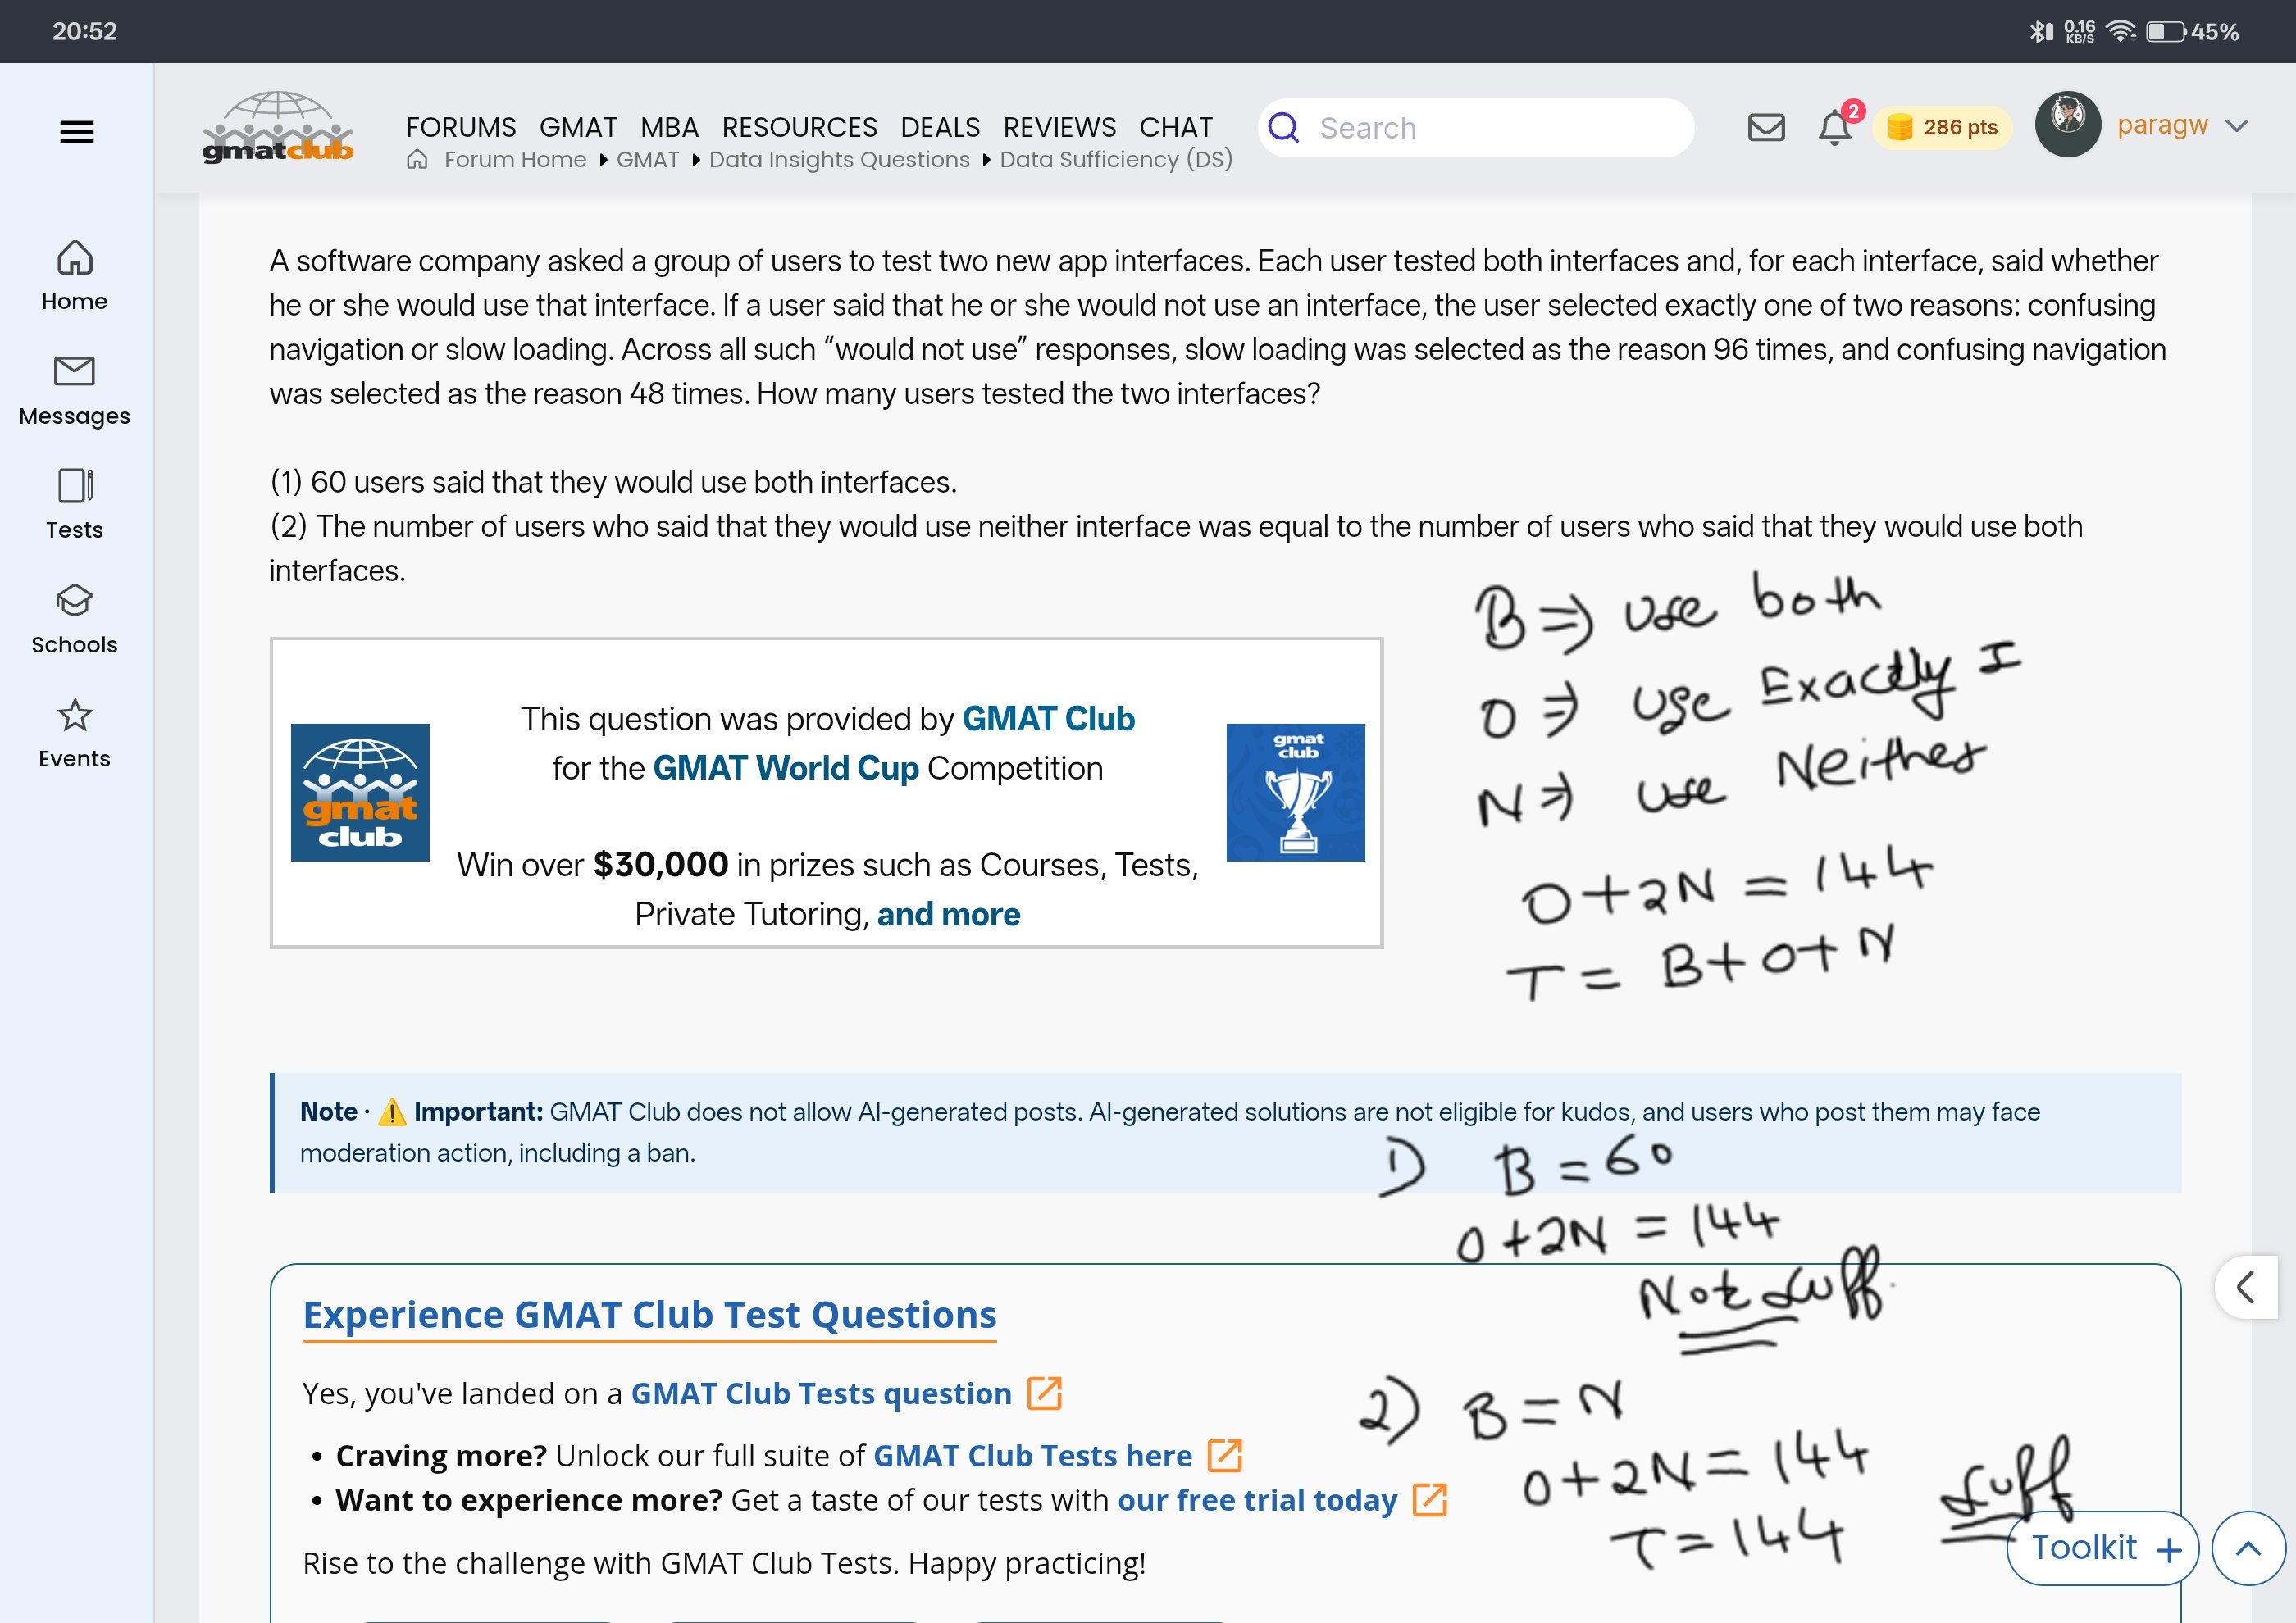Image resolution: width=2296 pixels, height=1623 pixels.
Task: Go to GMAT breadcrumb link
Action: (x=648, y=160)
